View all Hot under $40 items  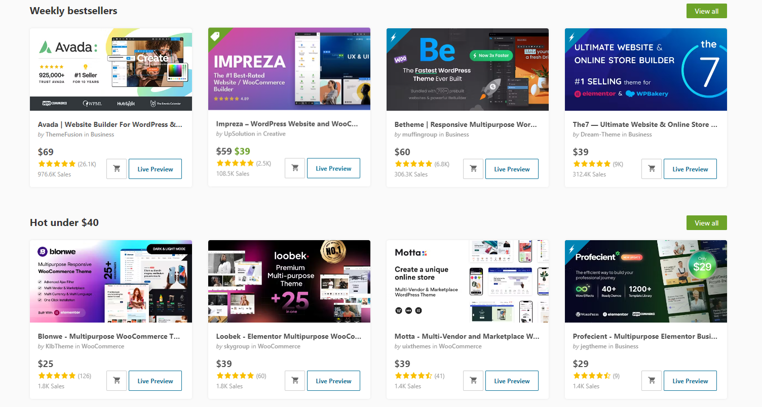click(706, 223)
